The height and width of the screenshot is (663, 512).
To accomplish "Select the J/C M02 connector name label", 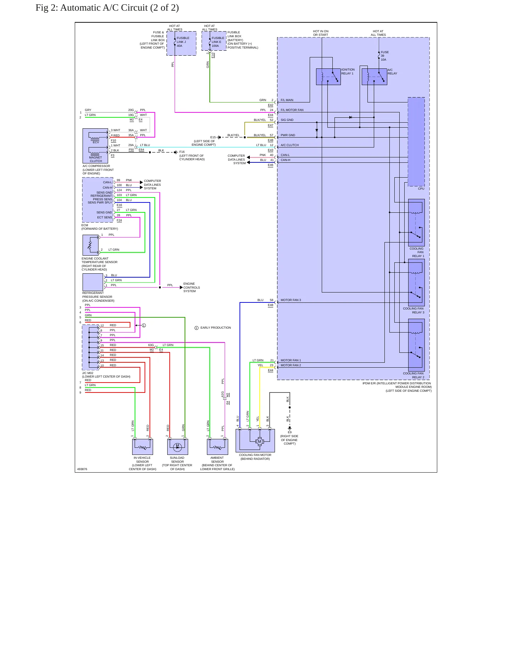I will pyautogui.click(x=88, y=373).
